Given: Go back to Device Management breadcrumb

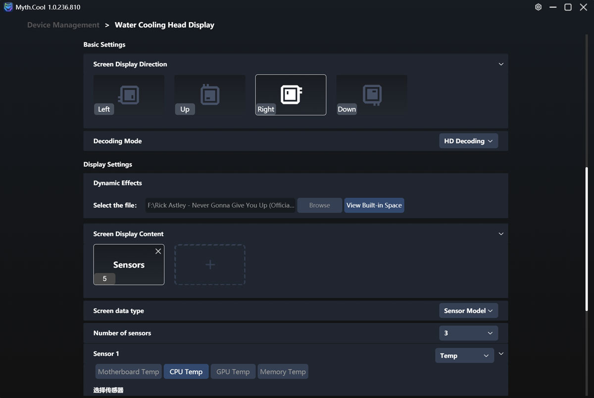Looking at the screenshot, I should point(63,25).
